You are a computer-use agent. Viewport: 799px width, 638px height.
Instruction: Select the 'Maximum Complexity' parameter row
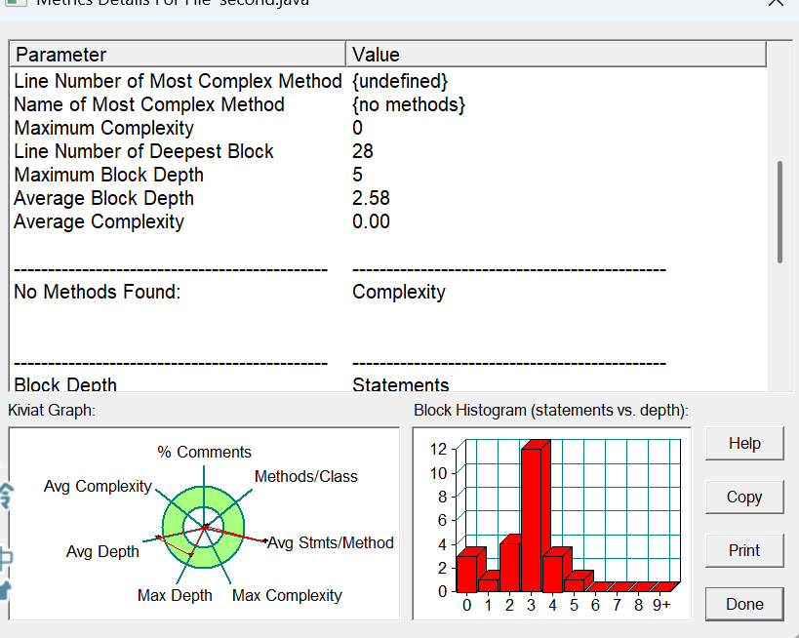coord(387,128)
